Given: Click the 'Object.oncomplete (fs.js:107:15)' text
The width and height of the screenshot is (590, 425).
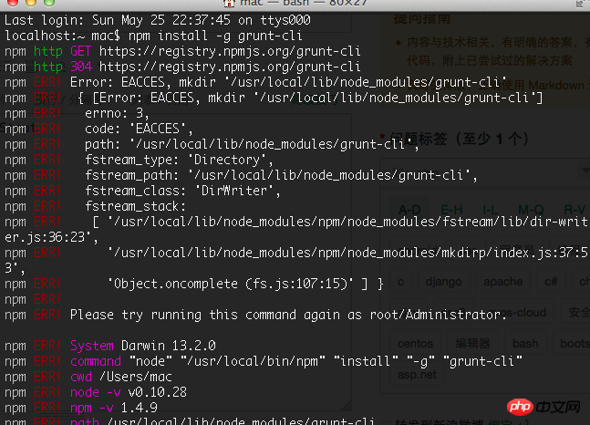Looking at the screenshot, I should tap(231, 284).
